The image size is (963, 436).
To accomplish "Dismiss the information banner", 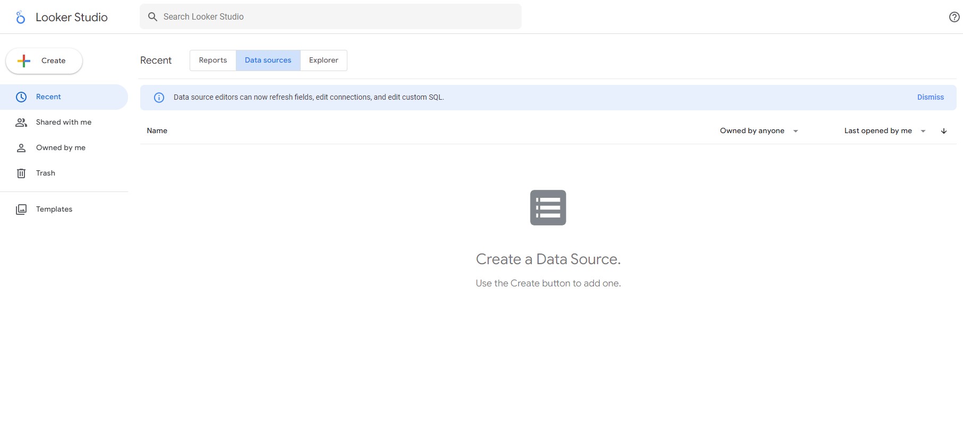I will tap(930, 98).
